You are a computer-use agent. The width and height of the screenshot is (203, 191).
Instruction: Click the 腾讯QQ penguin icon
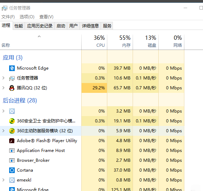pos(12,88)
